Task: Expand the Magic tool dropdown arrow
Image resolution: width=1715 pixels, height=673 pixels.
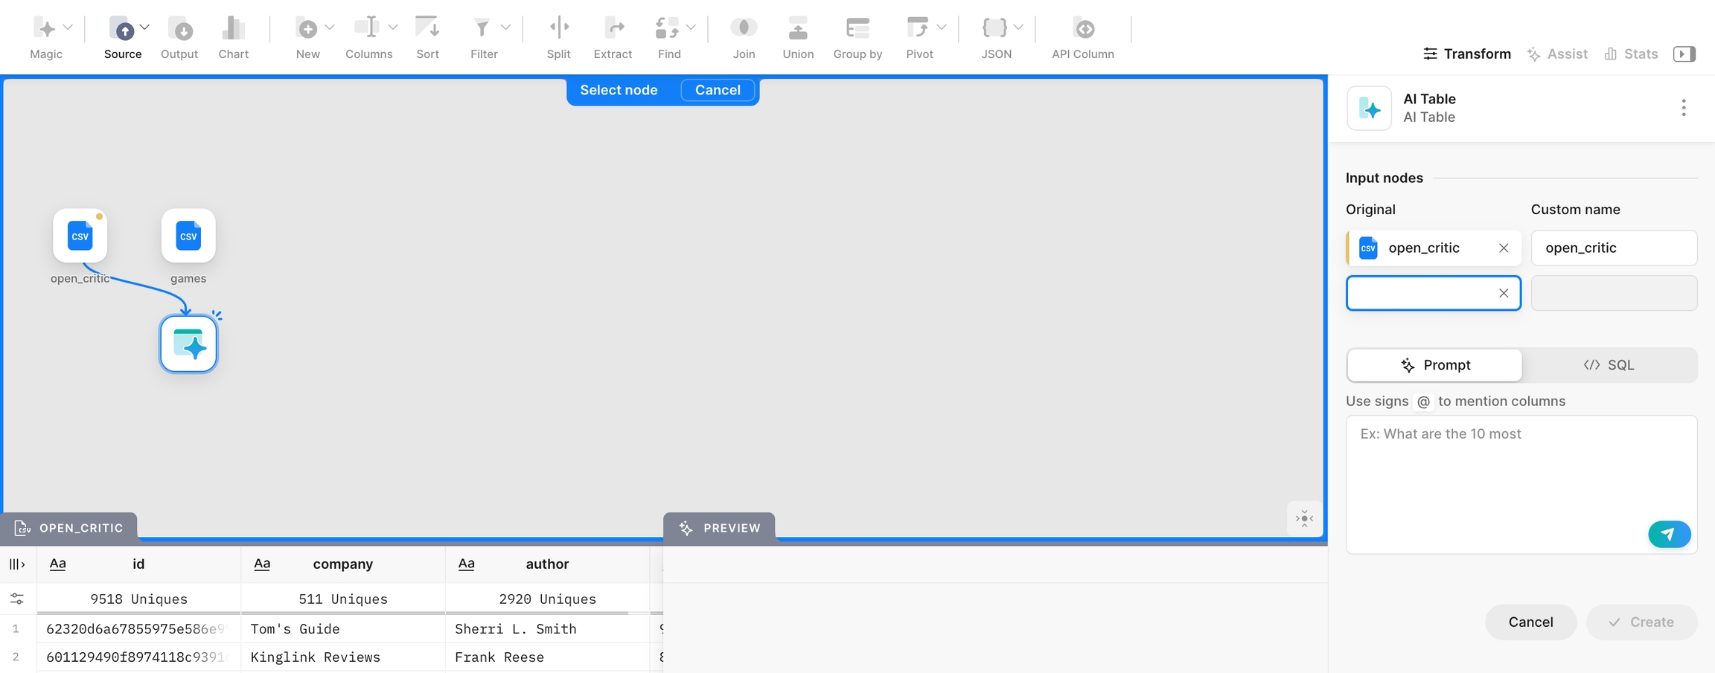Action: pos(68,28)
